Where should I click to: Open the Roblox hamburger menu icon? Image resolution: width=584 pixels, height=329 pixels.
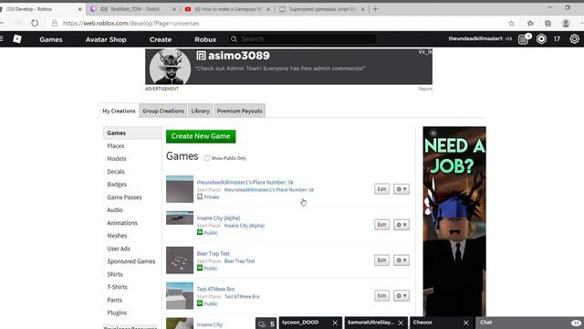[x=2, y=38]
